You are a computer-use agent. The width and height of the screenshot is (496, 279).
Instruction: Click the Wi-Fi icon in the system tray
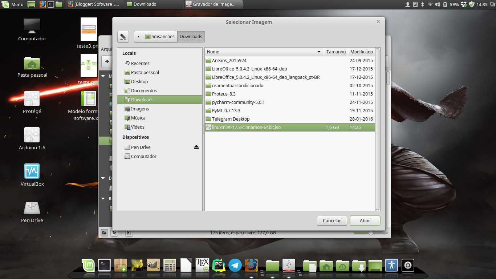430,4
